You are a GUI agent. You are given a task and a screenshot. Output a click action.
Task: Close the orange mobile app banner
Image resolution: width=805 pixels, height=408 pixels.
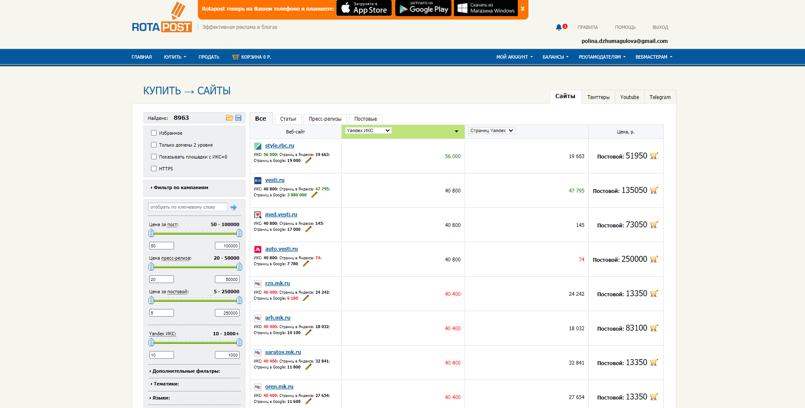pos(522,8)
